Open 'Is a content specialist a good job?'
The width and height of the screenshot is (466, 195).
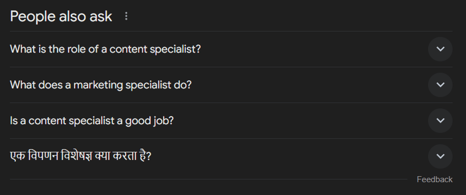coord(92,121)
